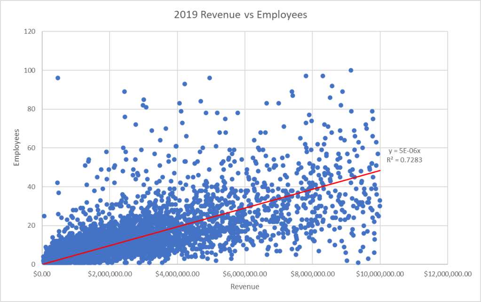Viewport: 481px width, 302px height.
Task: Click the $4,000,000.00 x-axis label
Action: pyautogui.click(x=177, y=273)
